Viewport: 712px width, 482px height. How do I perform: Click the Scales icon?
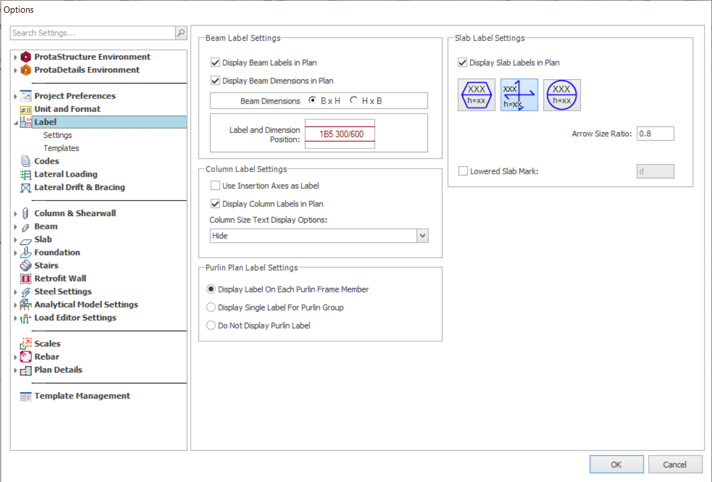coord(26,344)
